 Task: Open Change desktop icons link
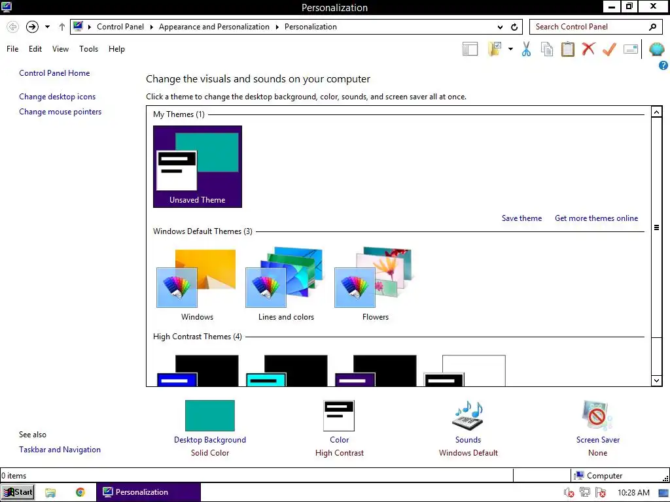click(58, 97)
